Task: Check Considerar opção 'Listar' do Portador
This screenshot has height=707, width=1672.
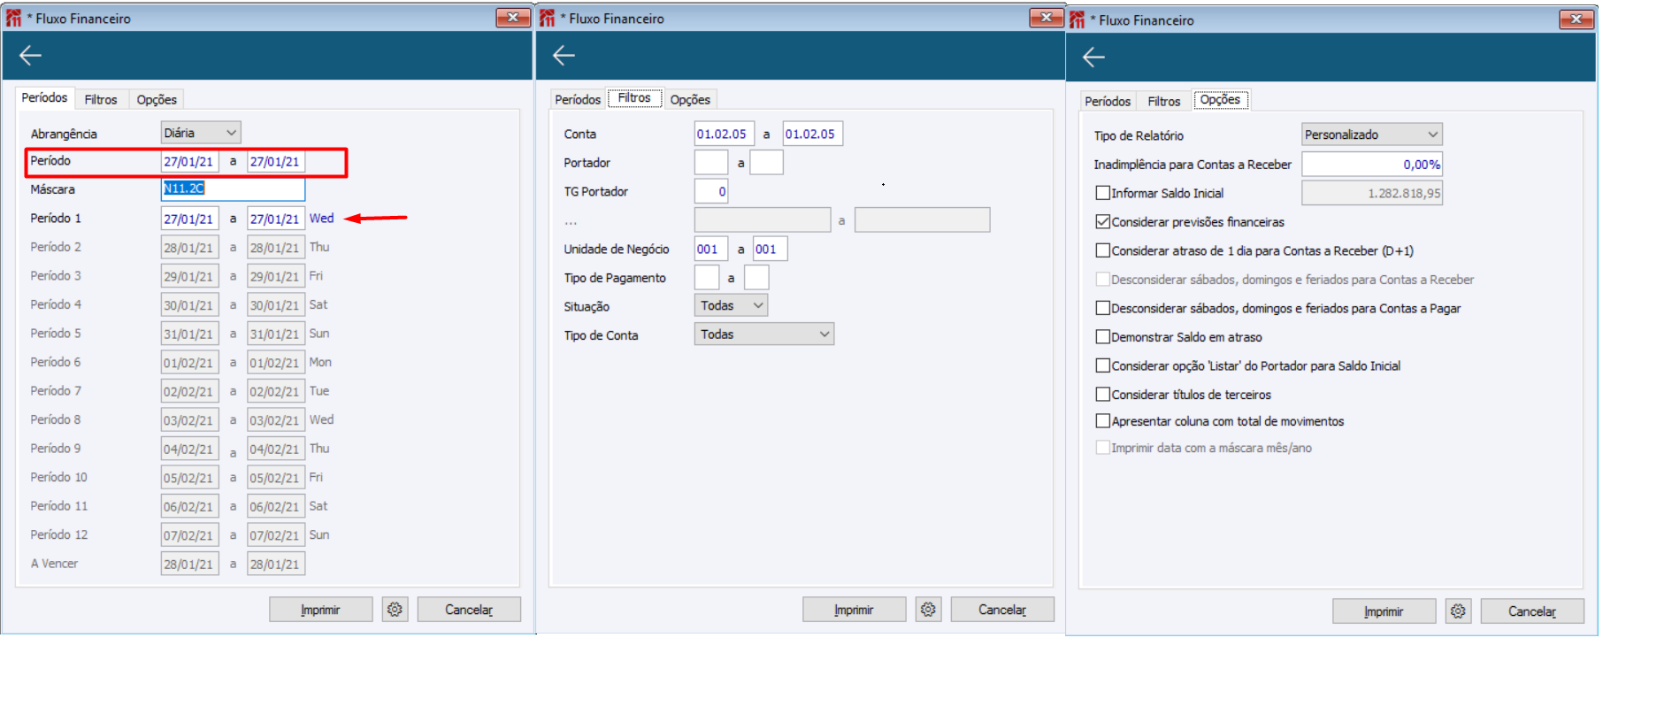Action: pos(1102,365)
